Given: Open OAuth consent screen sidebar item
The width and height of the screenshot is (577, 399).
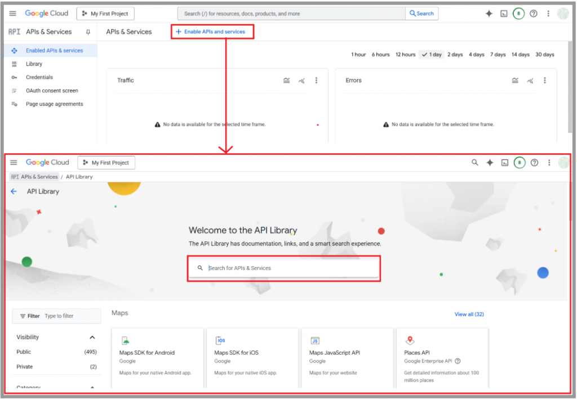Looking at the screenshot, I should [x=51, y=91].
